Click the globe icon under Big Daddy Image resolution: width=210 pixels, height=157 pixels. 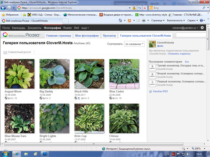pos(41,98)
